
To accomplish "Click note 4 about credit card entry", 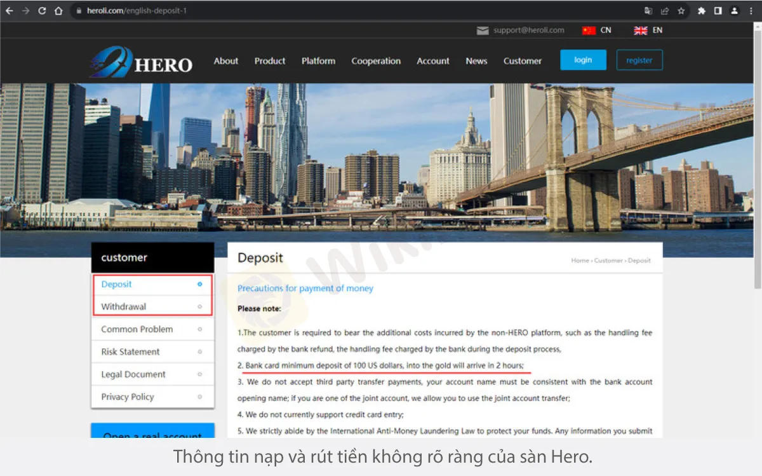I will (x=321, y=414).
